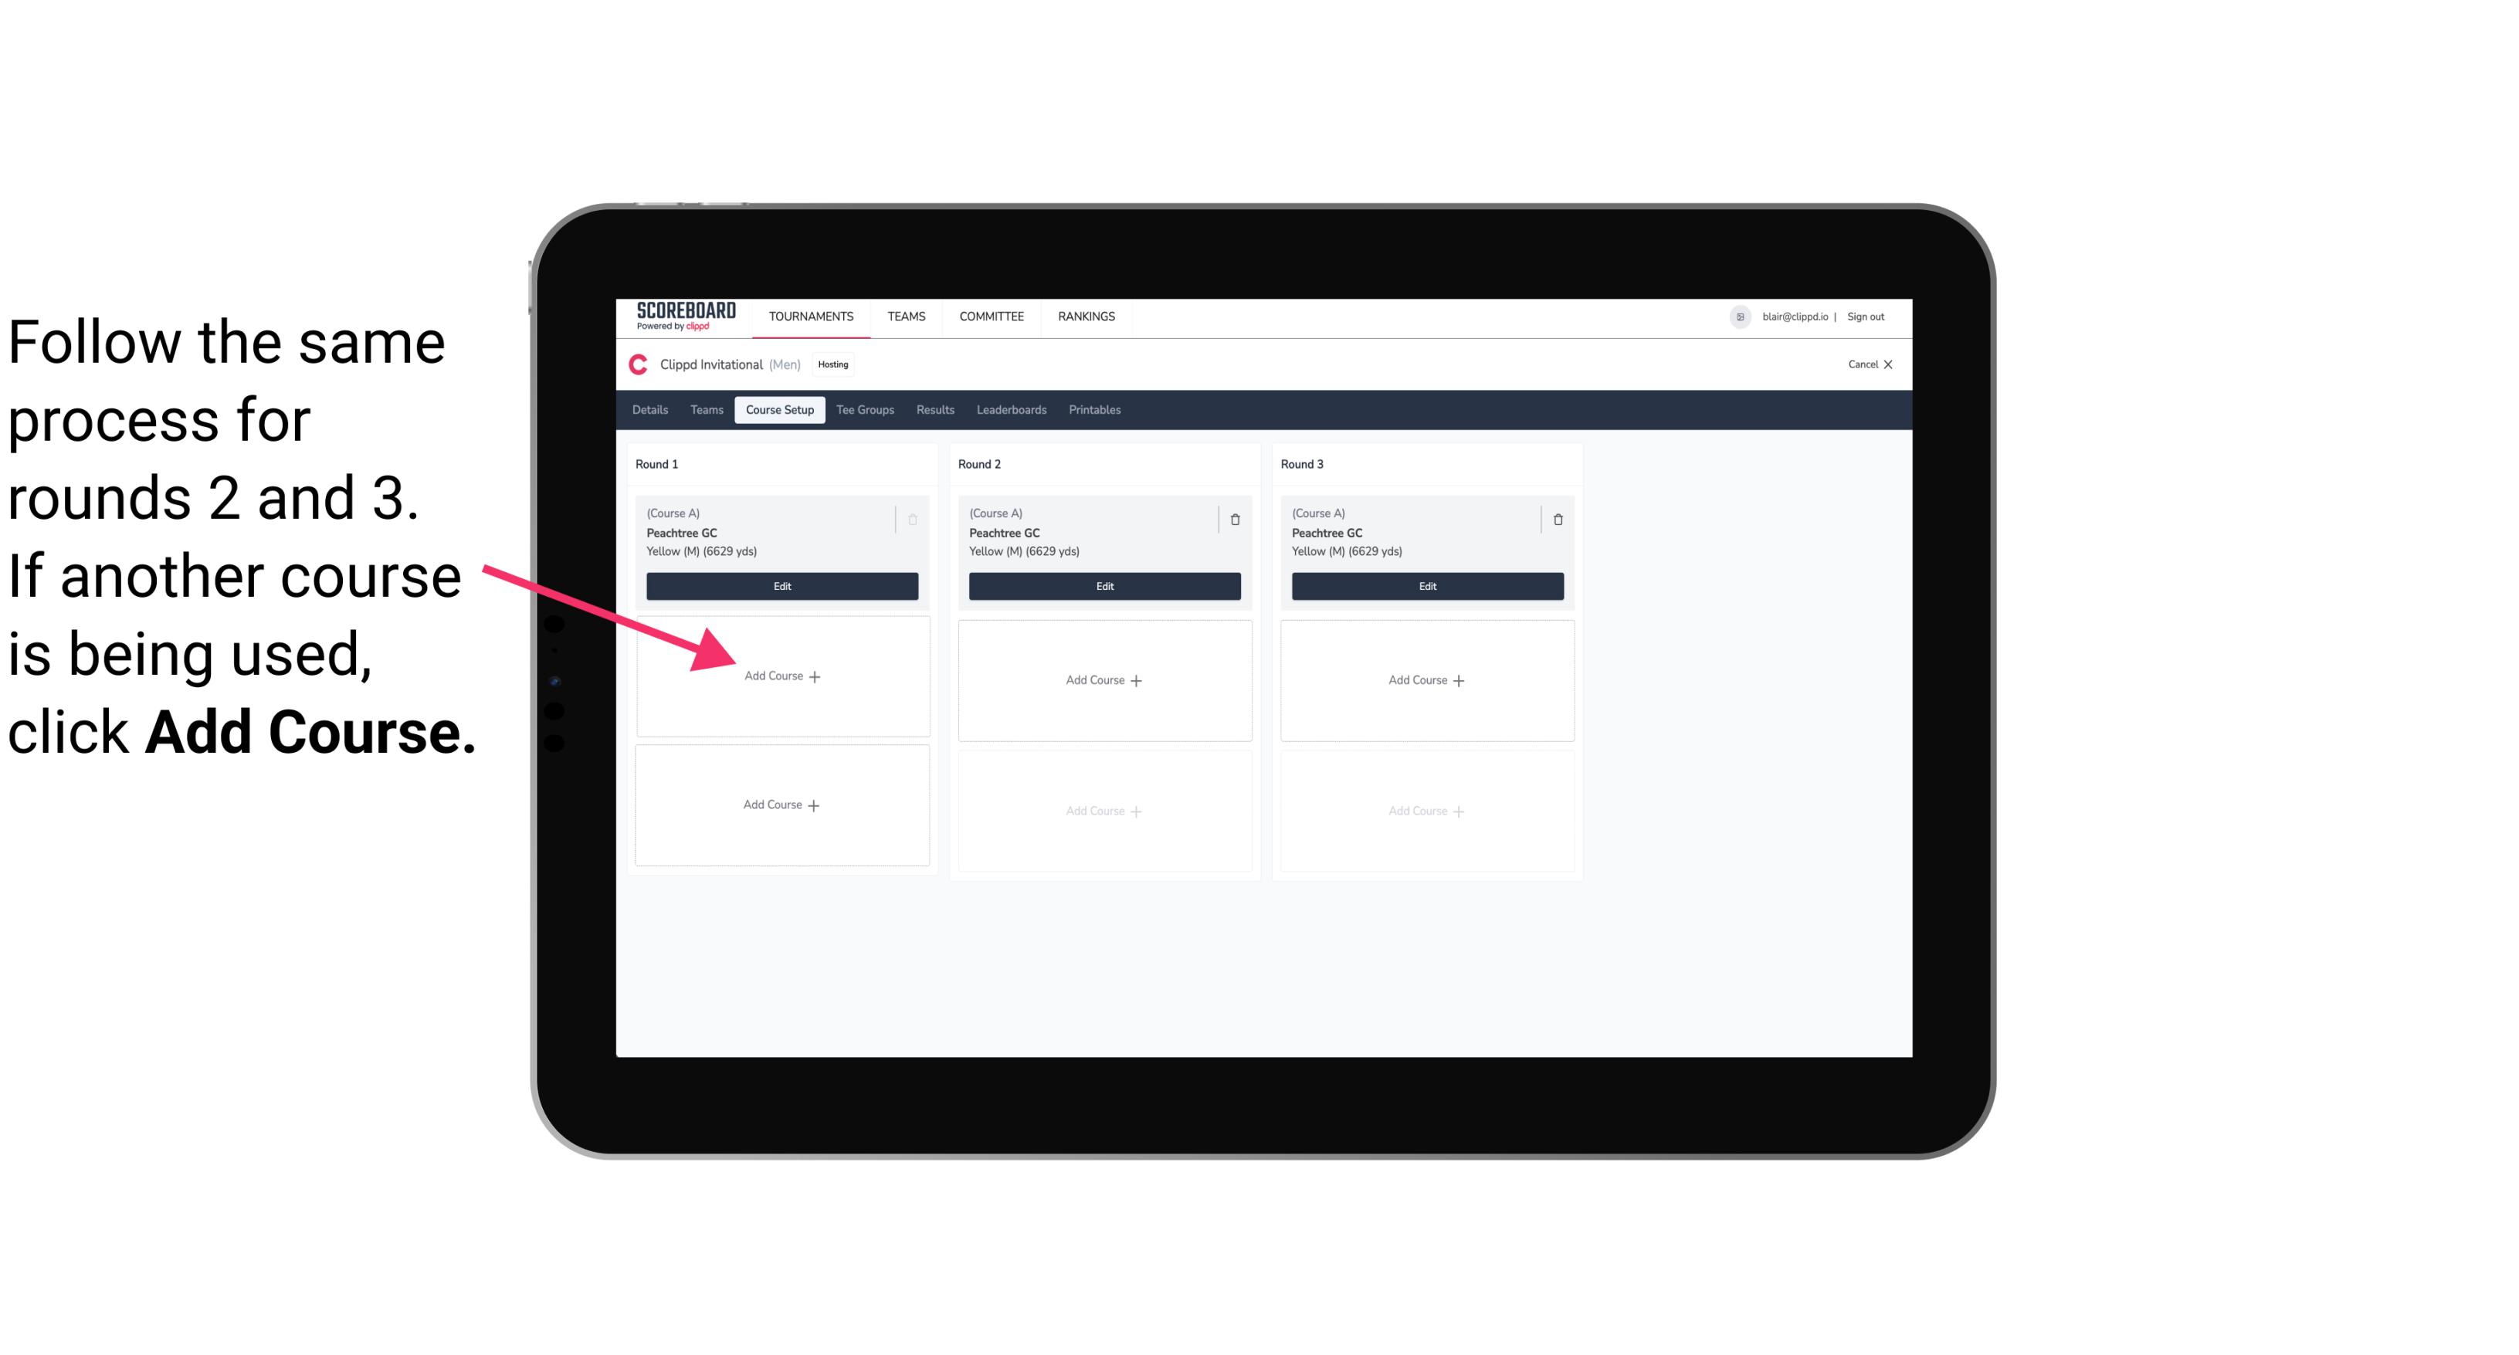Click the delete icon for Round 1 course
Image resolution: width=2519 pixels, height=1355 pixels.
coord(916,519)
